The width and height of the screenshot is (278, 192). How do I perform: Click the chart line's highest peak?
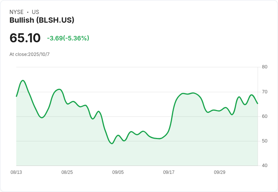click(x=23, y=81)
